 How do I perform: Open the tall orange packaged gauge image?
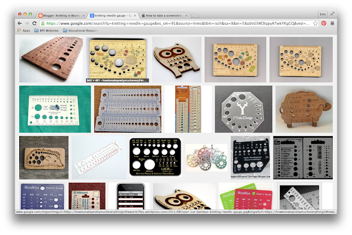(188, 109)
